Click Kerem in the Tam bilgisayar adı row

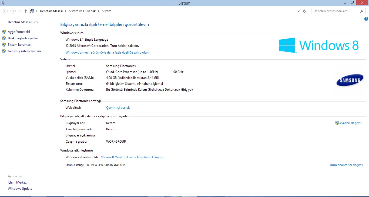click(111, 129)
